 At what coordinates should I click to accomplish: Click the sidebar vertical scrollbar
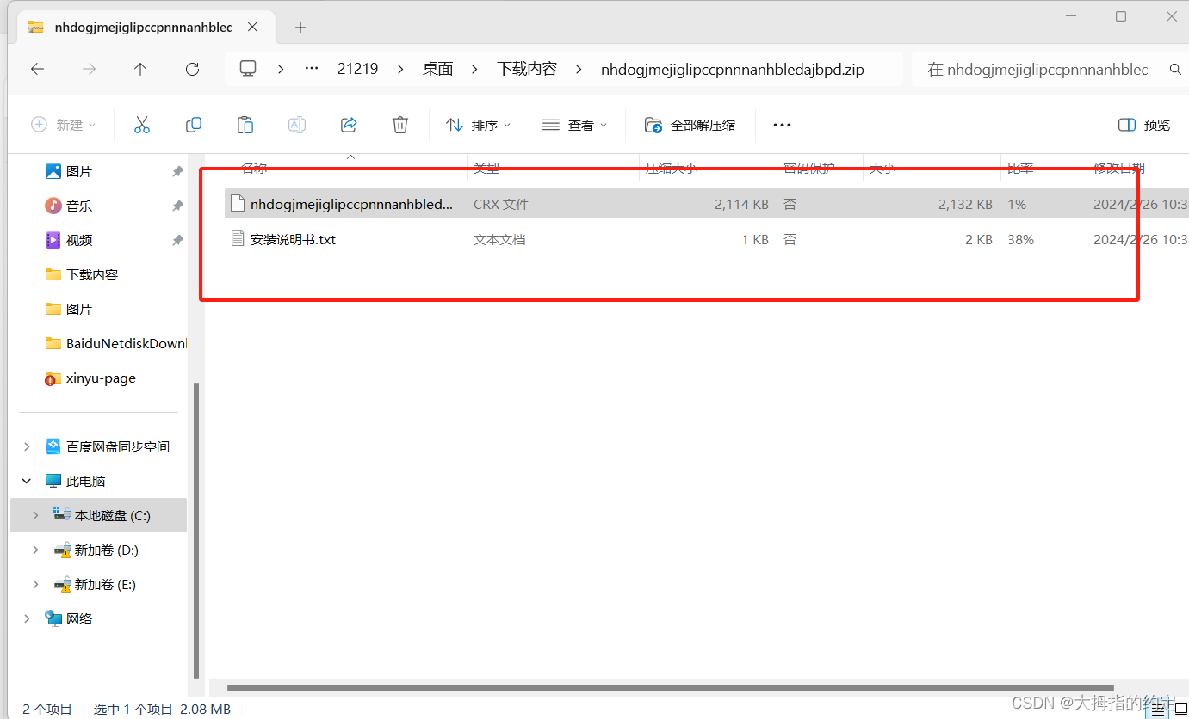[x=195, y=531]
